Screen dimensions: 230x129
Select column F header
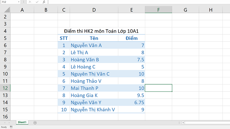pyautogui.click(x=158, y=10)
